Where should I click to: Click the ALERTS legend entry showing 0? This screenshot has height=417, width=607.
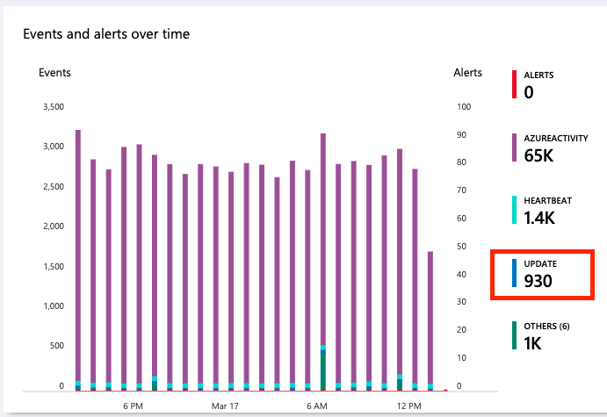point(533,84)
